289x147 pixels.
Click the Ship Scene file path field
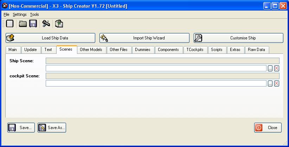[156, 68]
